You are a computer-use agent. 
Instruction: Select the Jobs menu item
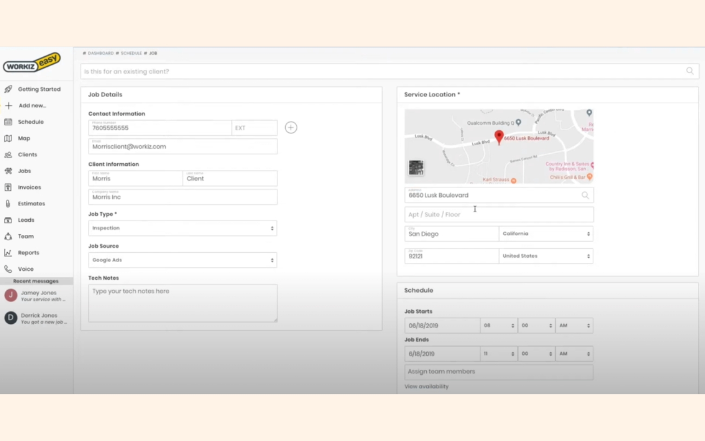[x=24, y=171]
